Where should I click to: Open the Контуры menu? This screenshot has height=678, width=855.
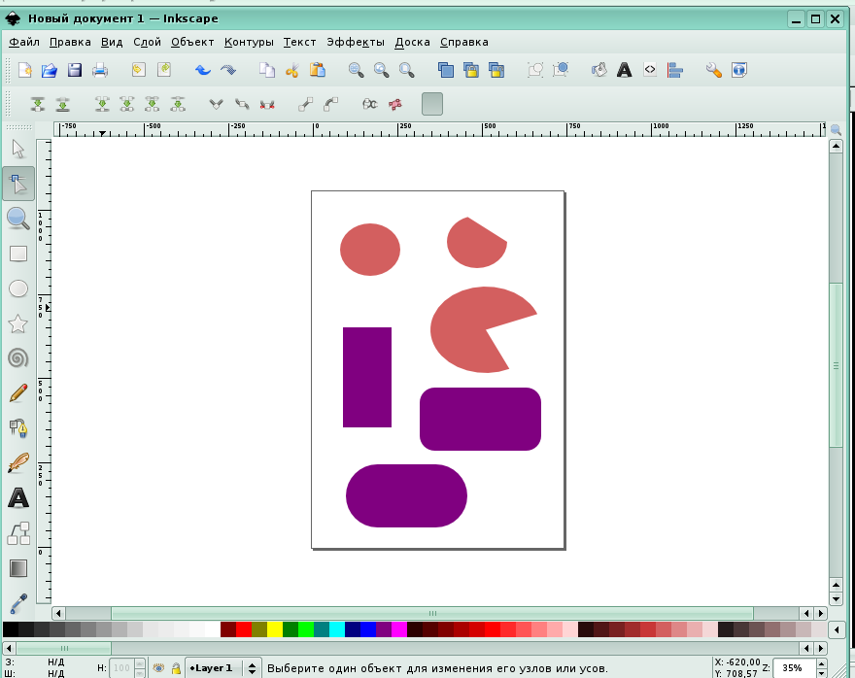tap(249, 42)
